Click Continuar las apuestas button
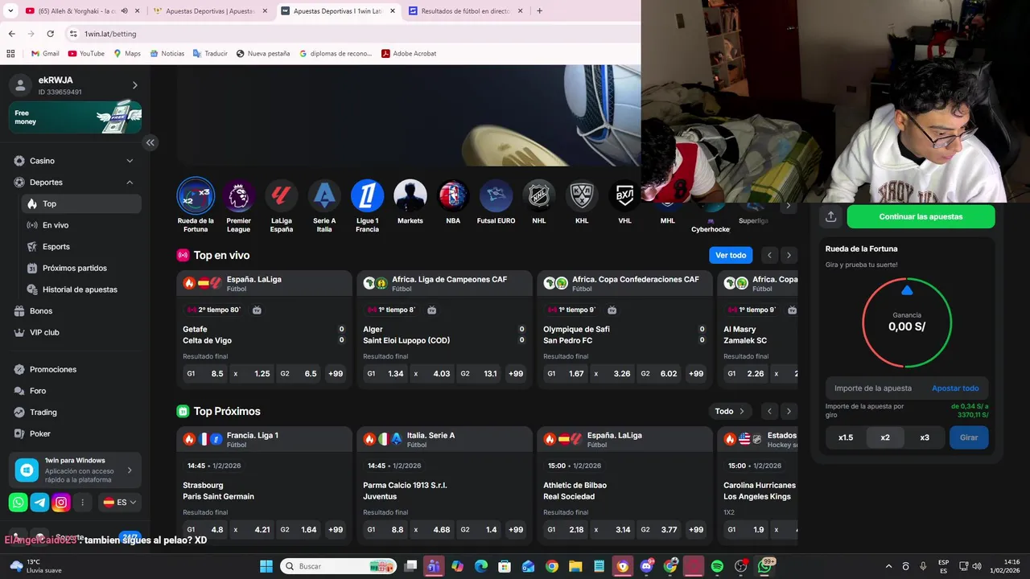 tap(921, 216)
